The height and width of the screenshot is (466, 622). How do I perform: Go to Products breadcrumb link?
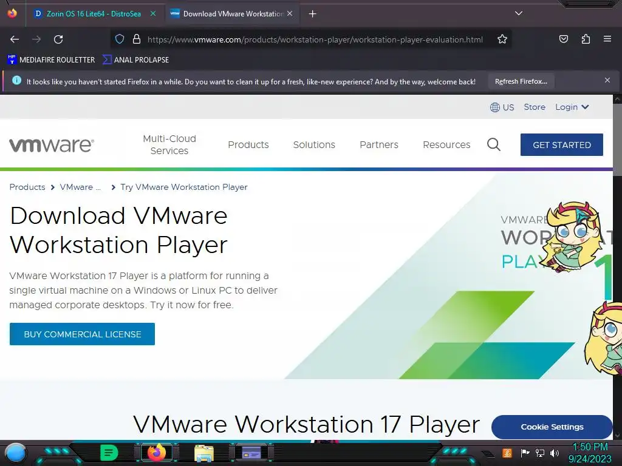point(27,187)
